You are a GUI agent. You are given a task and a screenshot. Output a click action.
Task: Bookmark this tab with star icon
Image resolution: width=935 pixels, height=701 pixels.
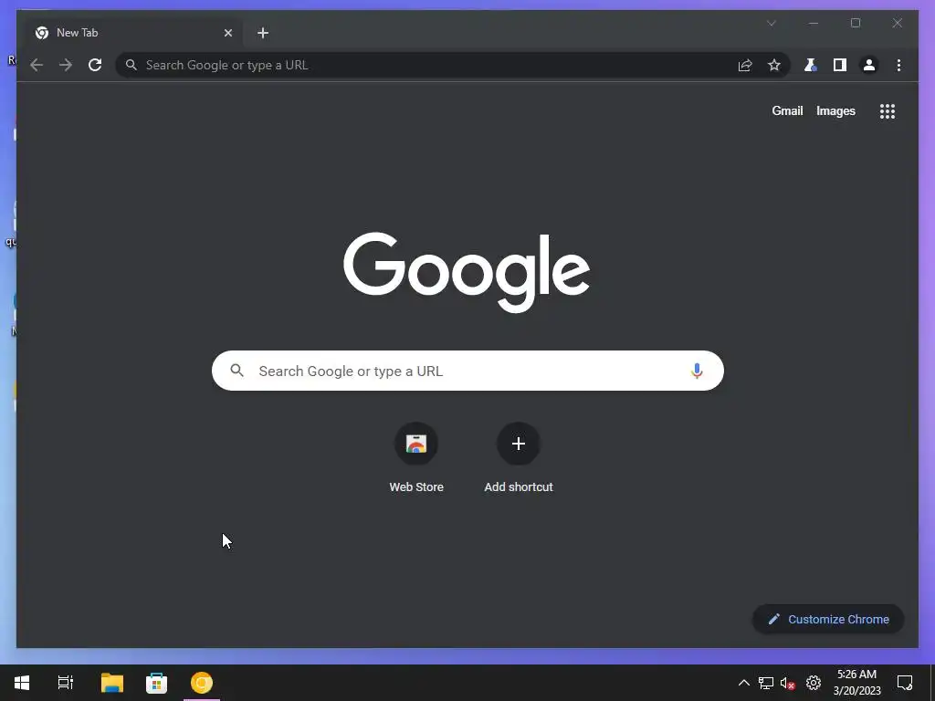point(774,65)
